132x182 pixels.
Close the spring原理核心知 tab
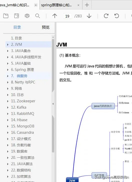[79, 5]
